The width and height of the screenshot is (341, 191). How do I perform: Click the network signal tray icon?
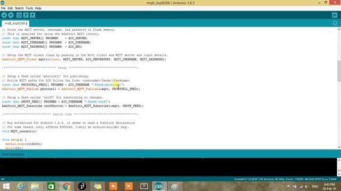[x=301, y=186]
